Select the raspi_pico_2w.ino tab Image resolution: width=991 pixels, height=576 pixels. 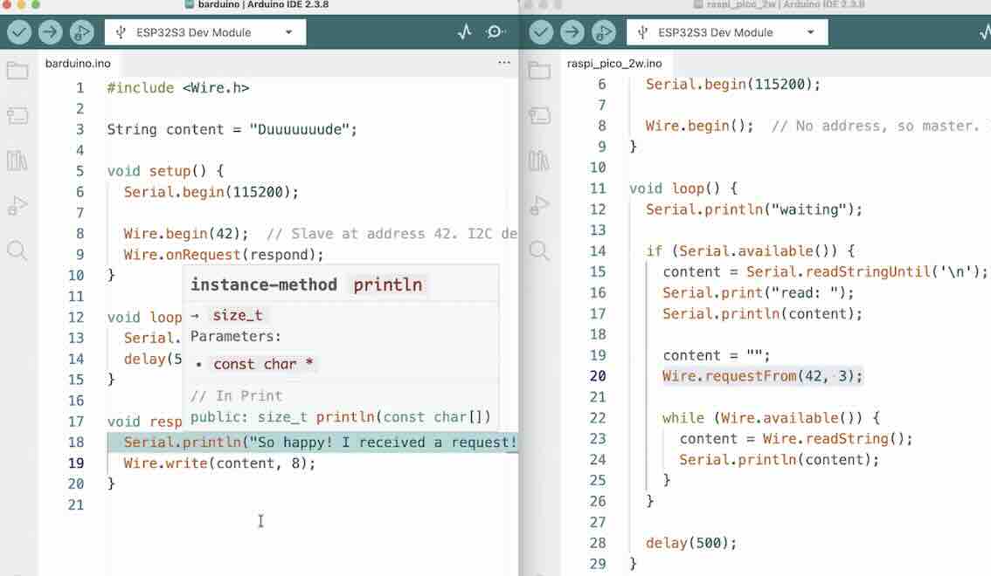(x=614, y=64)
